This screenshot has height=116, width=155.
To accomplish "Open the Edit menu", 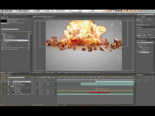I will click(20, 11).
